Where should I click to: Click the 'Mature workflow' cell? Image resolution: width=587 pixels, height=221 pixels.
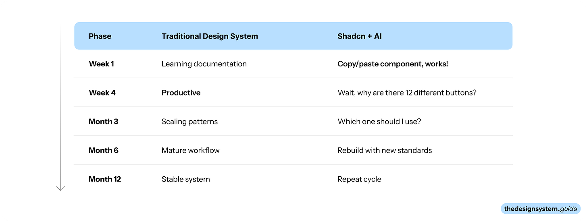tap(191, 151)
